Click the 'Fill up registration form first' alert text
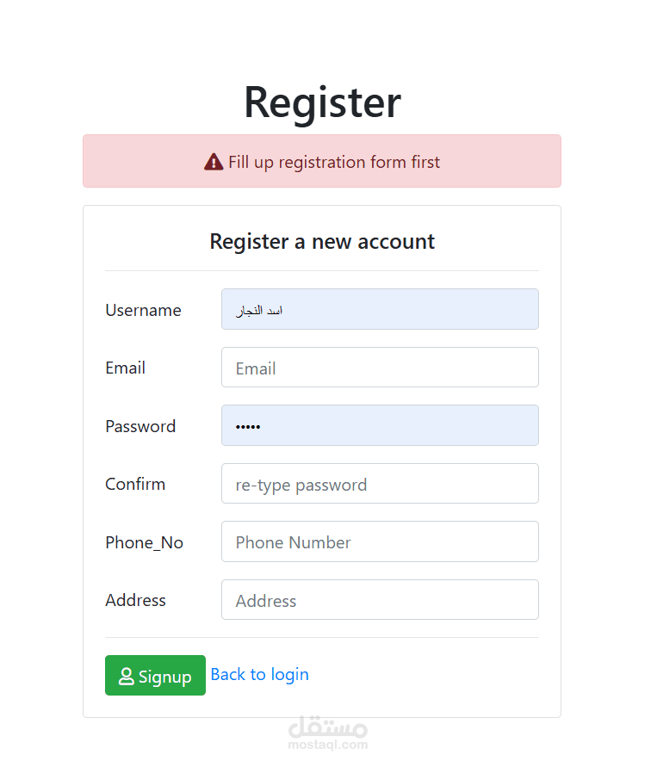 tap(334, 162)
